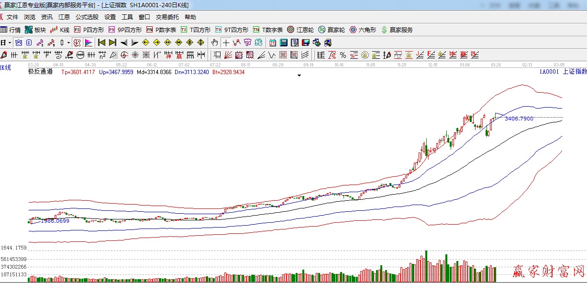The image size is (587, 283).
Task: Open the 江恩 menu in the menu bar
Action: pos(64,17)
